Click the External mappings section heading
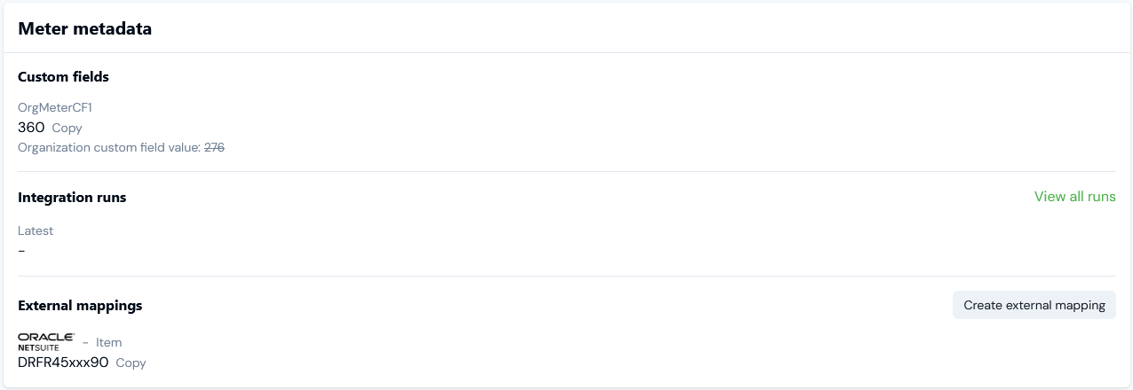 coord(80,306)
